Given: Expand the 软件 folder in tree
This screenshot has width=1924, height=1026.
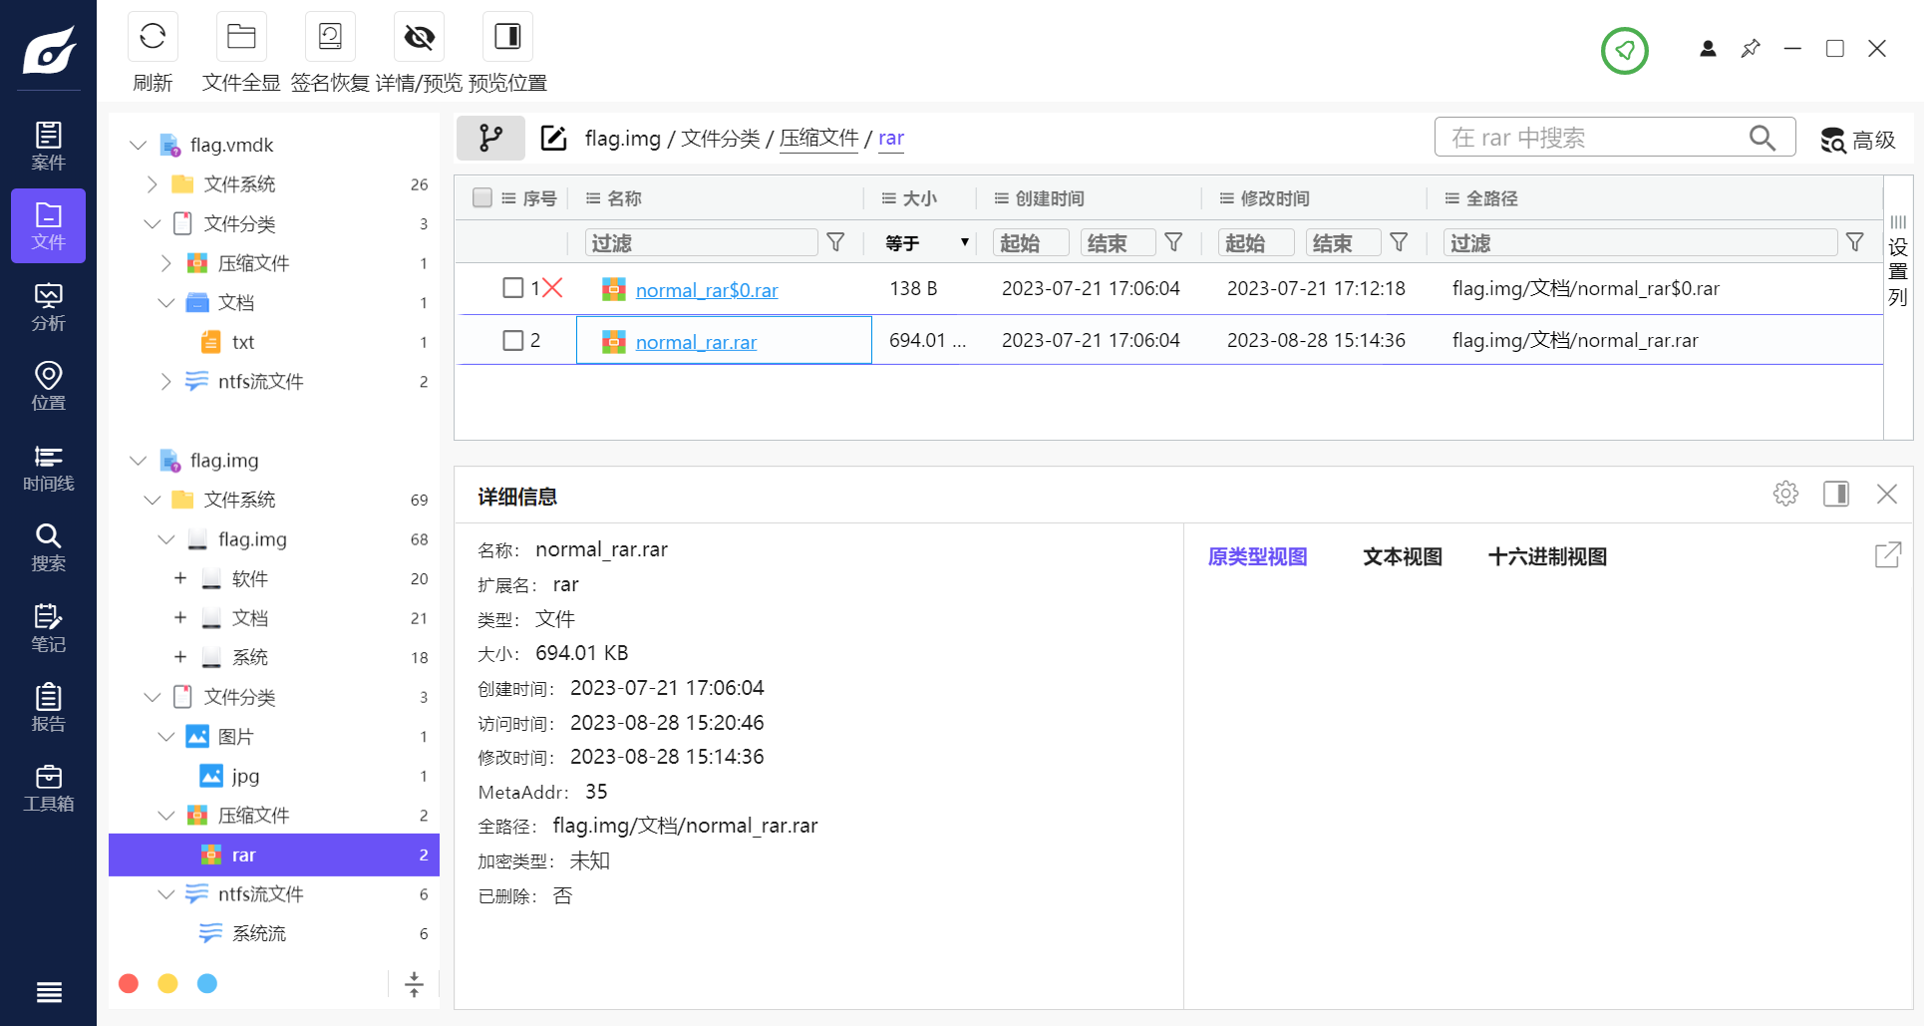Looking at the screenshot, I should [x=180, y=578].
